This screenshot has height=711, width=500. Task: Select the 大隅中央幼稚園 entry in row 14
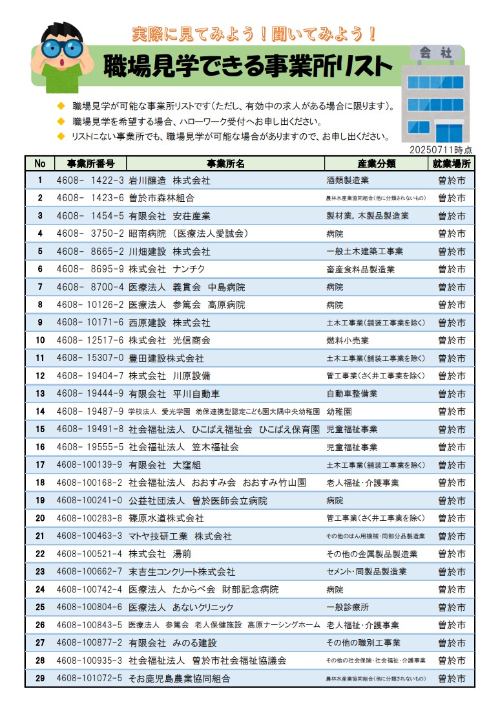coord(224,411)
